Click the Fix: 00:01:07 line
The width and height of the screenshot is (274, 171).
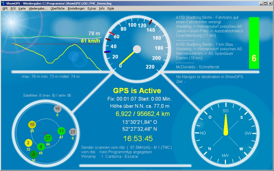pyautogui.click(x=139, y=99)
